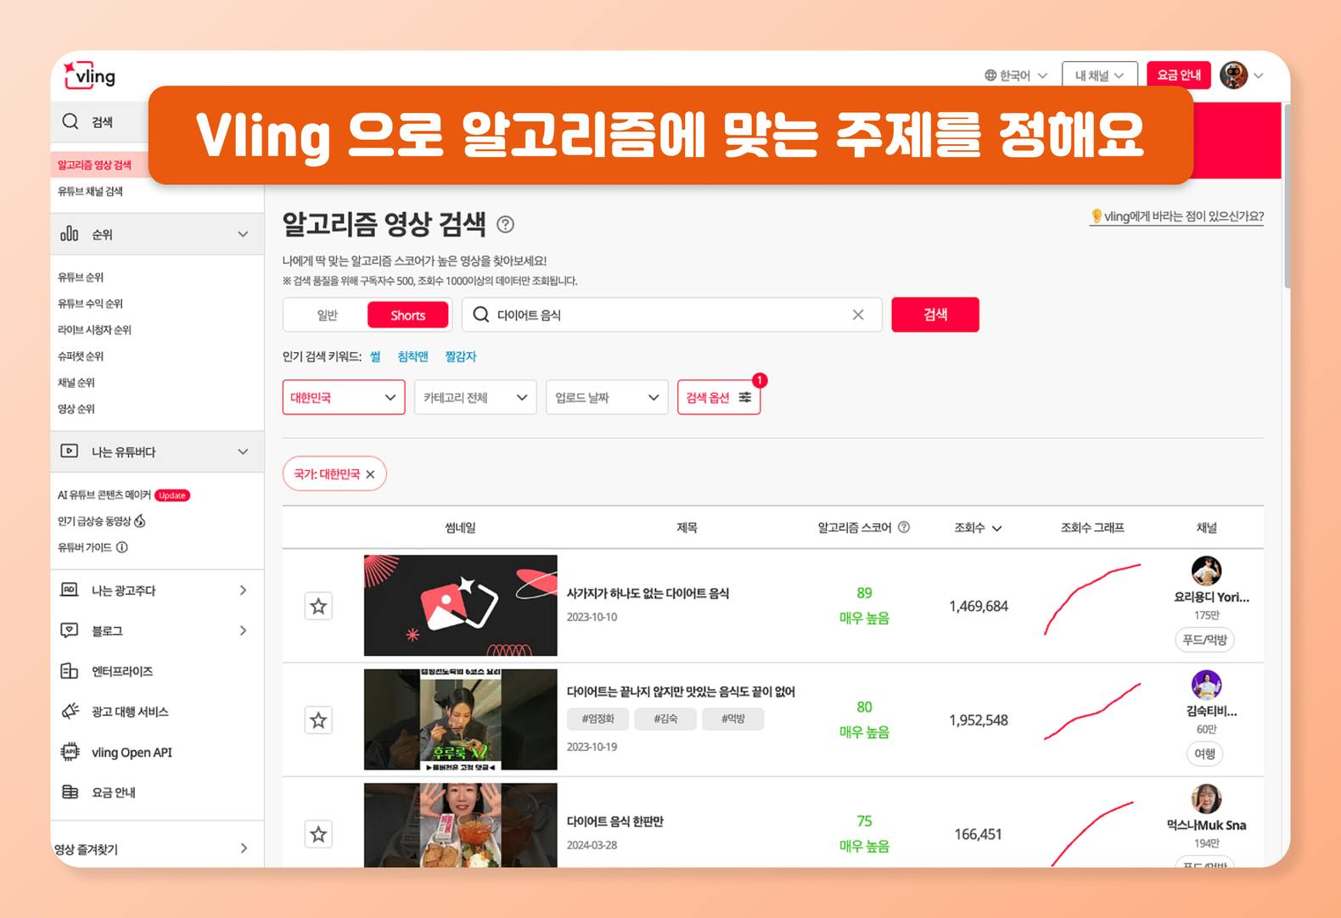Click the 썰 popular keyword
The image size is (1341, 918).
click(375, 356)
